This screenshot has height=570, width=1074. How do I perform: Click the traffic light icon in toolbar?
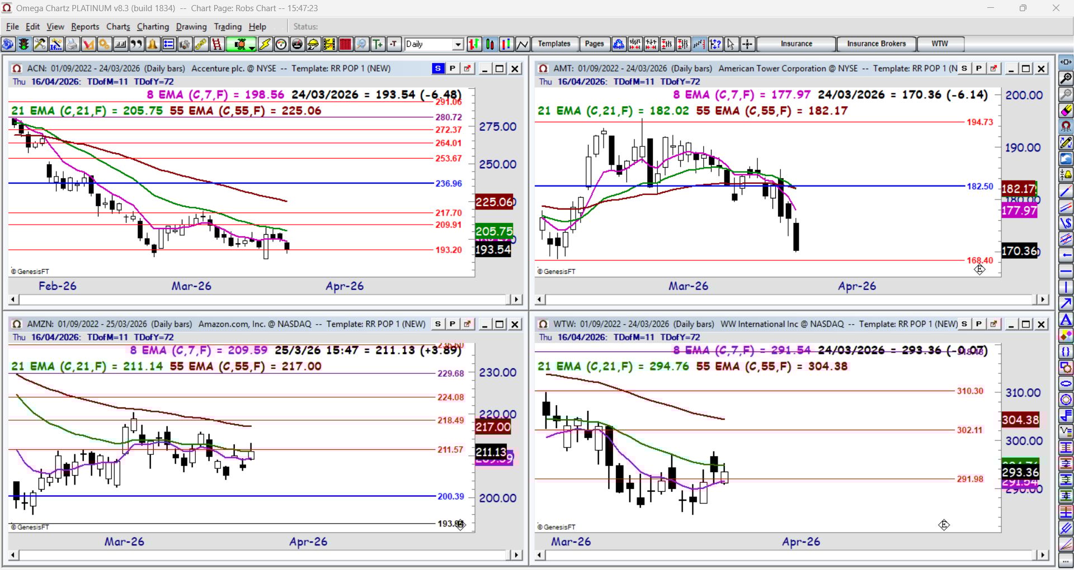[x=24, y=44]
